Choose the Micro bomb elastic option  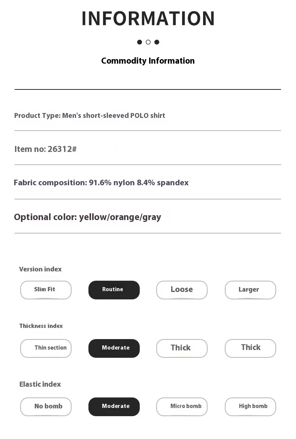click(x=182, y=406)
